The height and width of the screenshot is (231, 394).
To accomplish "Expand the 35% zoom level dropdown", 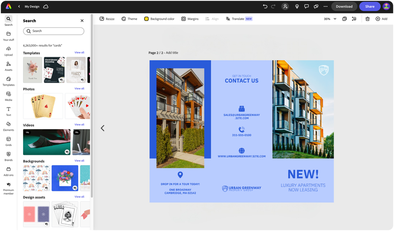I will 330,19.
